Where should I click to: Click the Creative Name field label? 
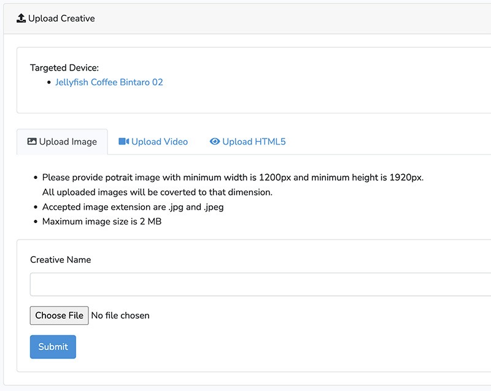click(x=60, y=260)
